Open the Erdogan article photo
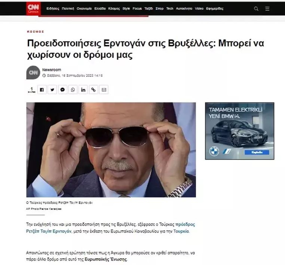 coord(111,150)
